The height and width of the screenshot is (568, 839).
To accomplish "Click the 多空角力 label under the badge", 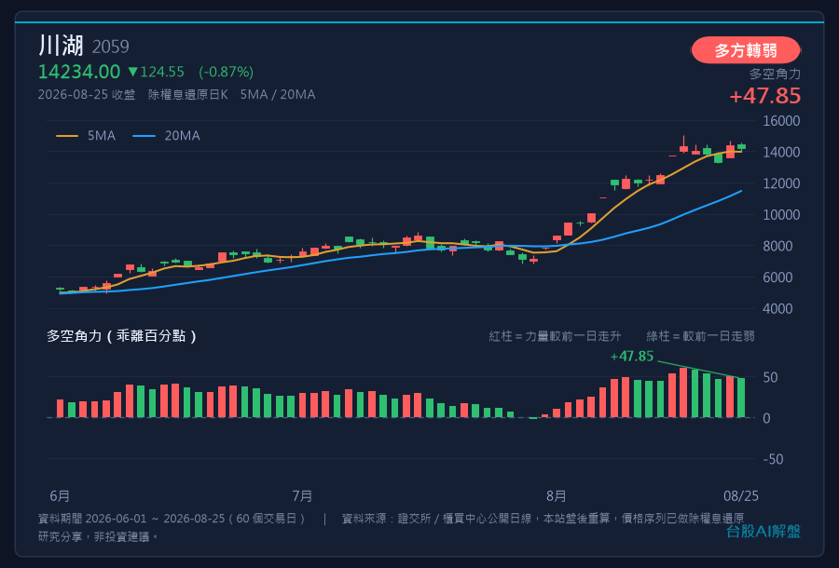I will (775, 74).
